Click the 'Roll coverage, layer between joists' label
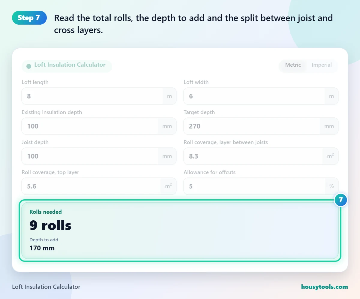Screen dimensions: 360x299 pos(226,142)
